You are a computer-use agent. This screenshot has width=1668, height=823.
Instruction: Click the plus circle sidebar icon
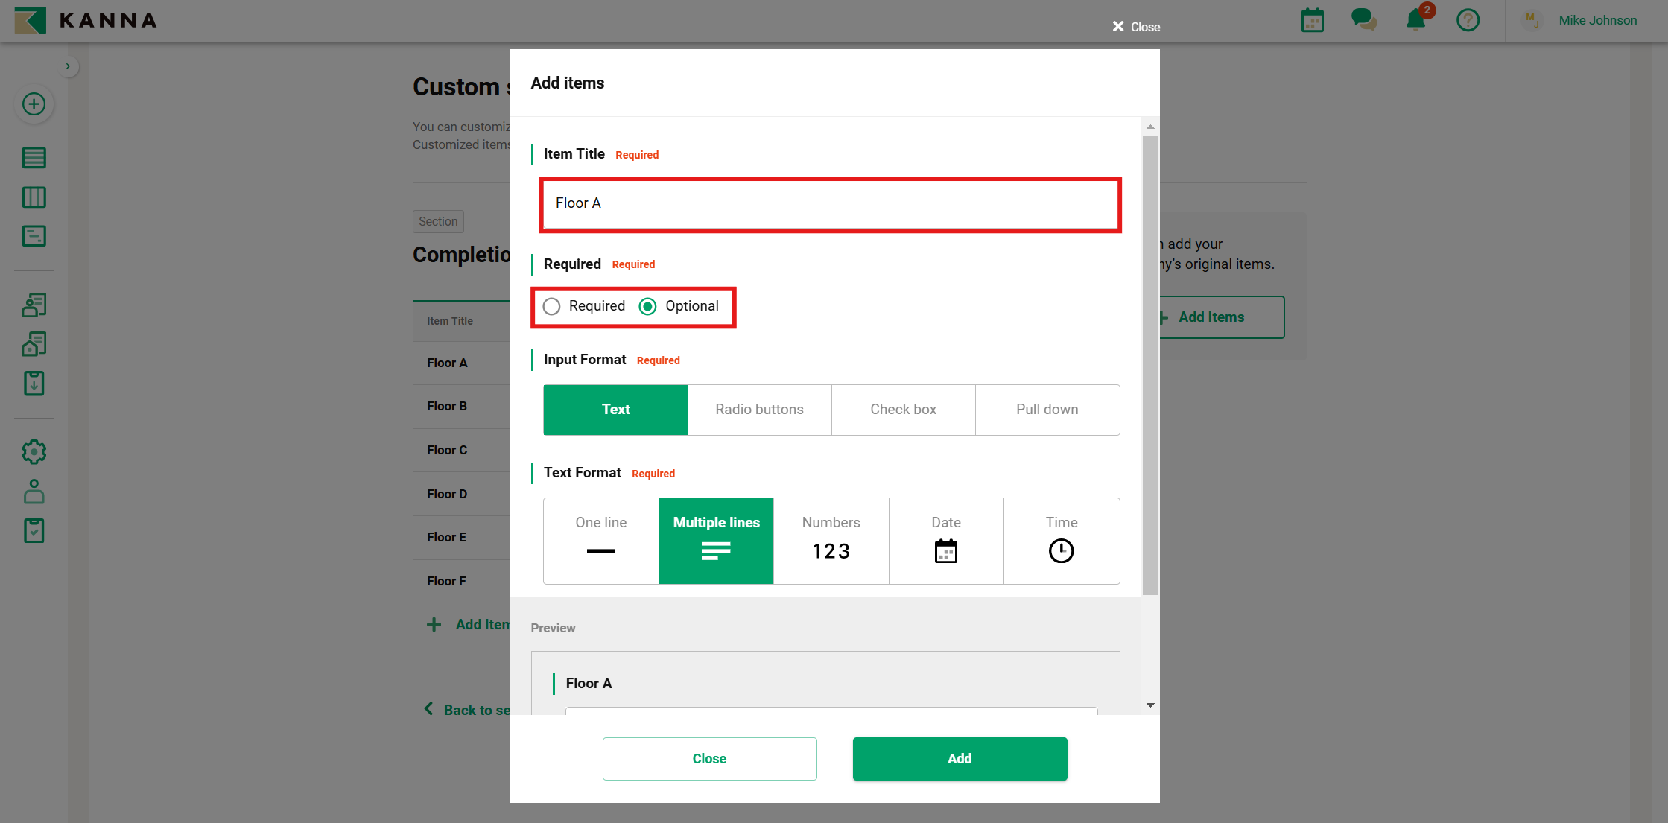(x=34, y=104)
